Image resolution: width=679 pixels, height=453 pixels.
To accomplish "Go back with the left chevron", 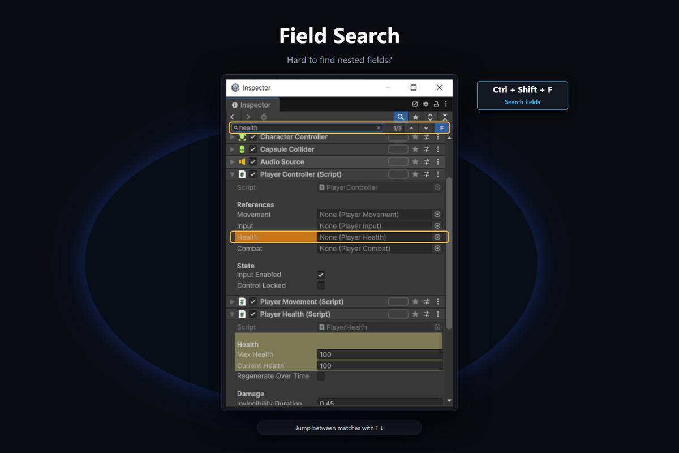I will coord(233,117).
